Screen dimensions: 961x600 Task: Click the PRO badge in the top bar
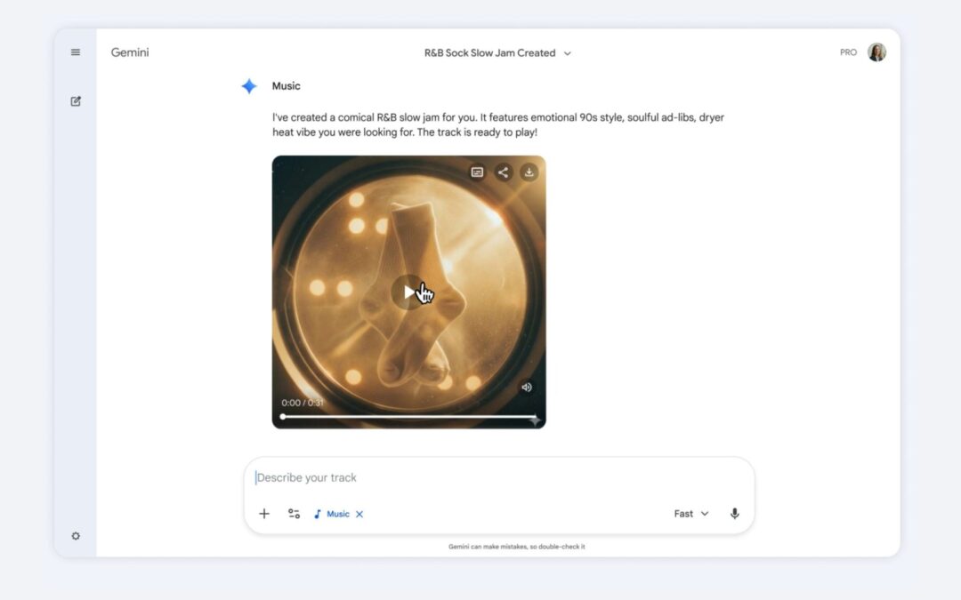(x=848, y=52)
